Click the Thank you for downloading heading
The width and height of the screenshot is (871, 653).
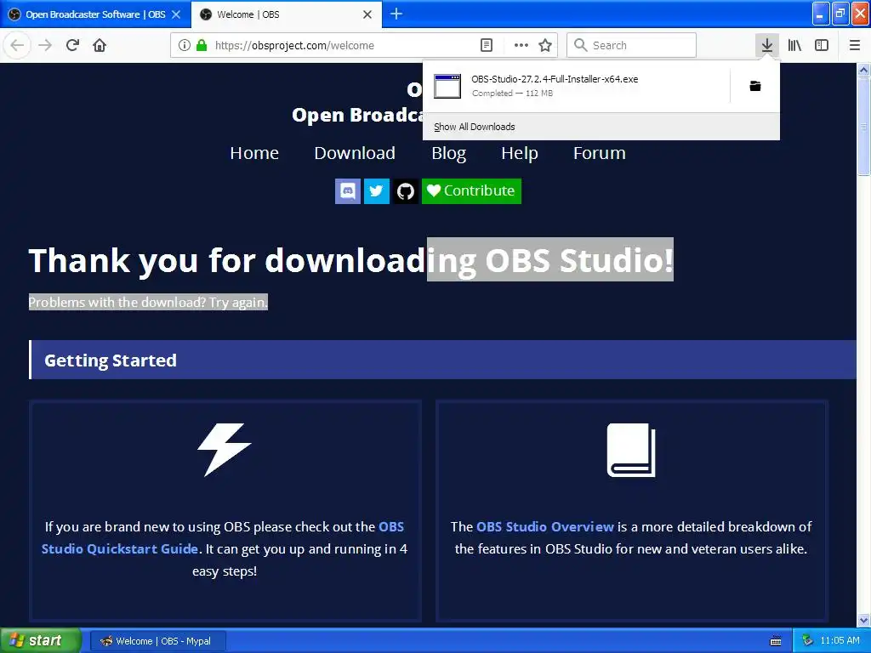coord(351,260)
